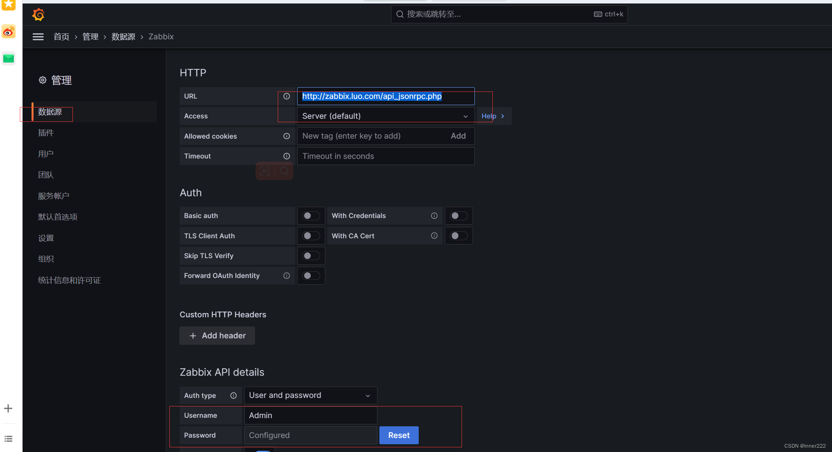The width and height of the screenshot is (832, 452).
Task: Toggle Basic auth switch
Action: coord(311,216)
